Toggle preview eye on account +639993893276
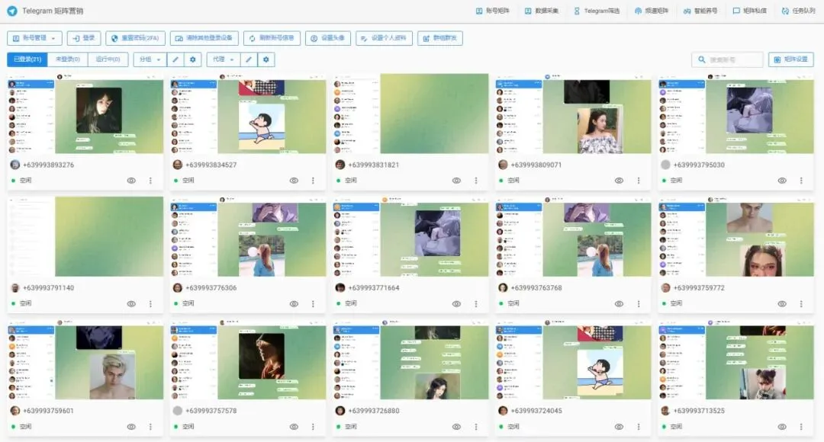The width and height of the screenshot is (824, 442). (x=130, y=180)
